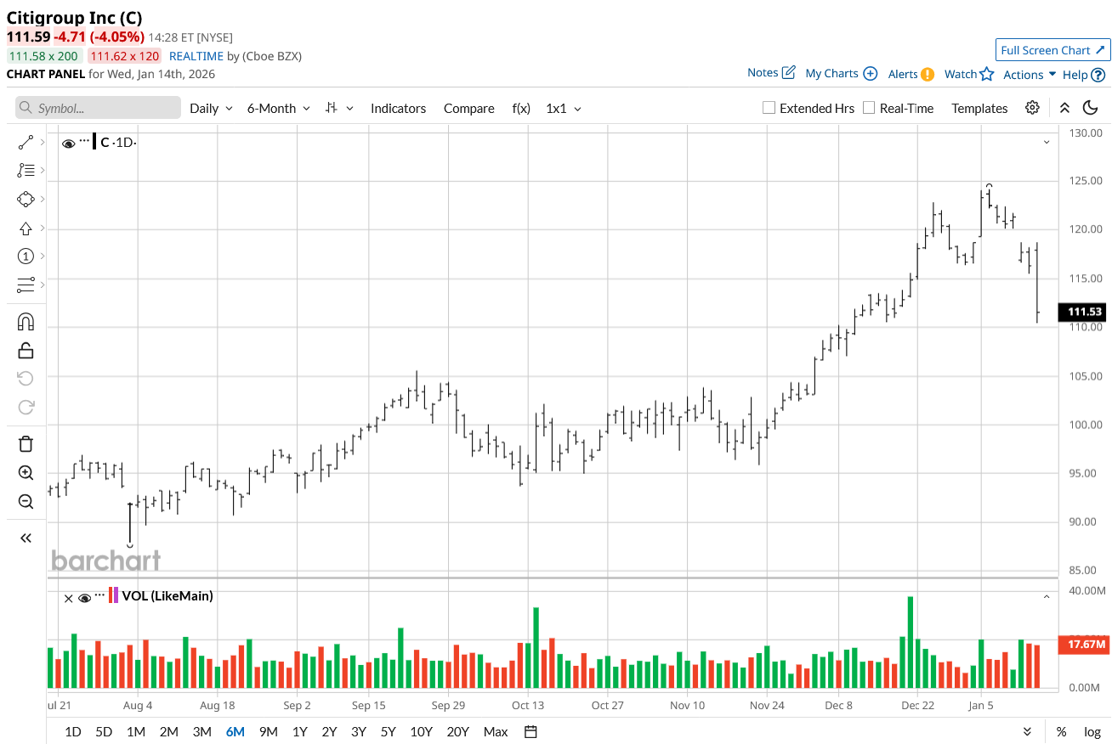
Task: Select the polygon shape drawing tool
Action: (x=26, y=199)
